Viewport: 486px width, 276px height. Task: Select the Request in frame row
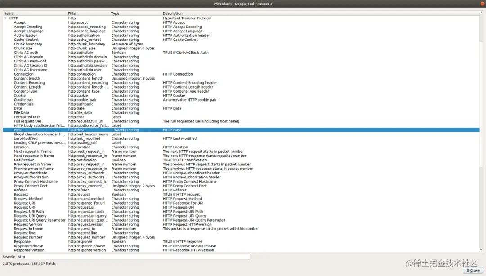click(241, 229)
